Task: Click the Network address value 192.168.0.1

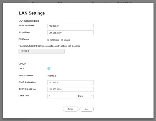Action: coord(52,76)
